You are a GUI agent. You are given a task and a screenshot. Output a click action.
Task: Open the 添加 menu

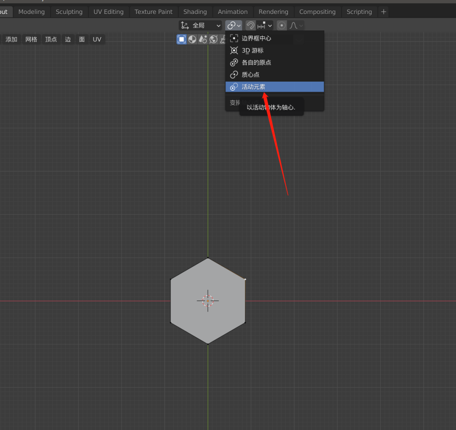click(x=11, y=39)
